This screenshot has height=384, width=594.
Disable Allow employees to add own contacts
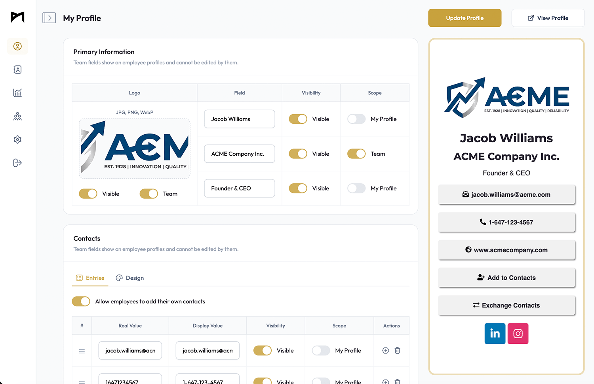81,301
